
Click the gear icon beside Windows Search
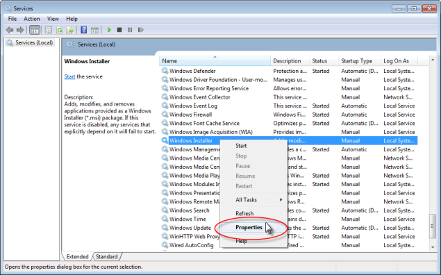click(x=165, y=210)
